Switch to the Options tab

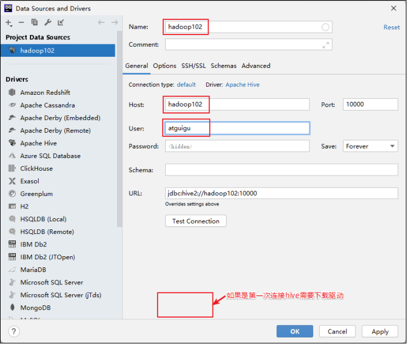point(165,66)
